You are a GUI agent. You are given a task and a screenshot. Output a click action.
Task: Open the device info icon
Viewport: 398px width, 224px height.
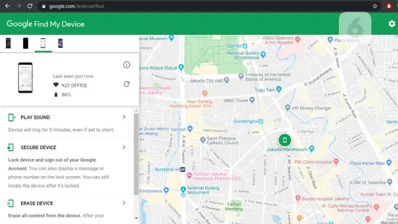(x=127, y=64)
